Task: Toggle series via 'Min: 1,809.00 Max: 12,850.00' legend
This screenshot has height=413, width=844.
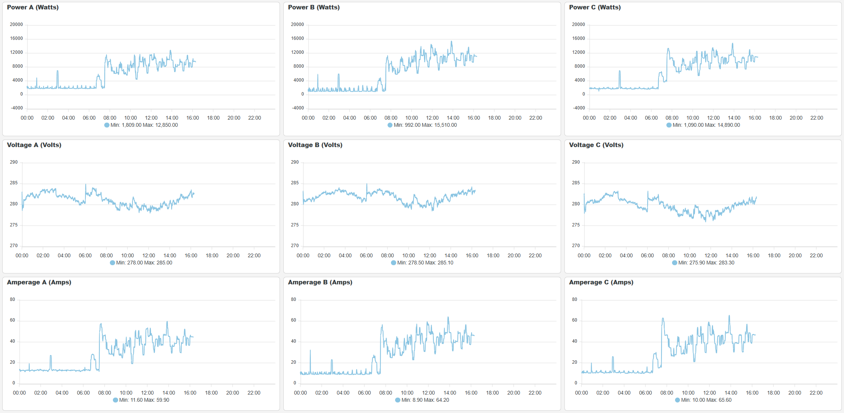Action: pyautogui.click(x=144, y=125)
